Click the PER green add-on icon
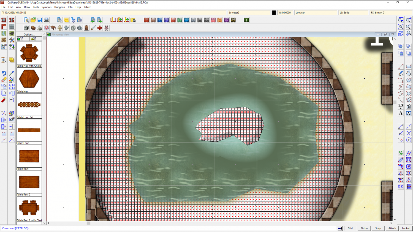Viewport: 413px width, 232px height. click(x=180, y=20)
